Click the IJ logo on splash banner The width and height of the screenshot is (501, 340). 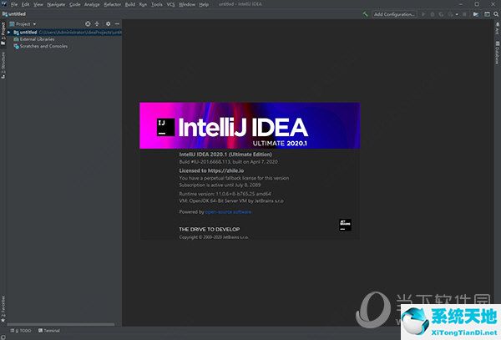[165, 127]
